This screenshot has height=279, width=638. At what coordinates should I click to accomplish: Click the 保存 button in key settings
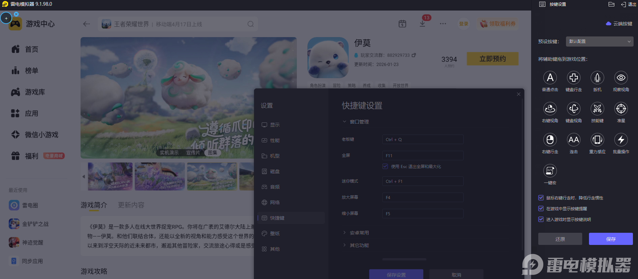tap(611, 239)
